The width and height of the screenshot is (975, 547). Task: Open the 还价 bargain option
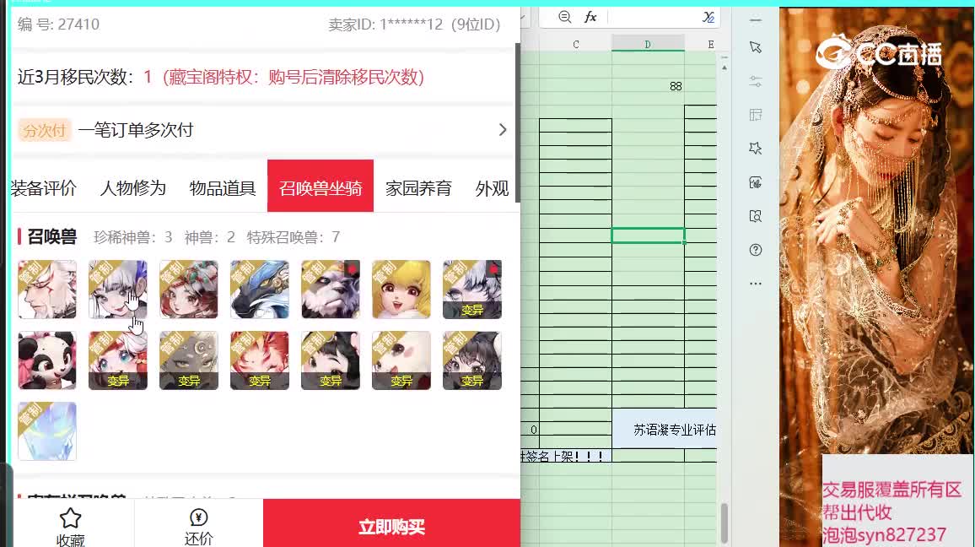pos(199,527)
